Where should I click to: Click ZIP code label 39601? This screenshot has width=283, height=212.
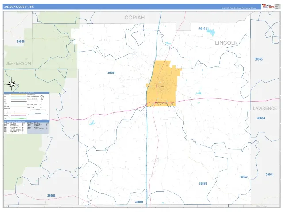(x=111, y=72)
